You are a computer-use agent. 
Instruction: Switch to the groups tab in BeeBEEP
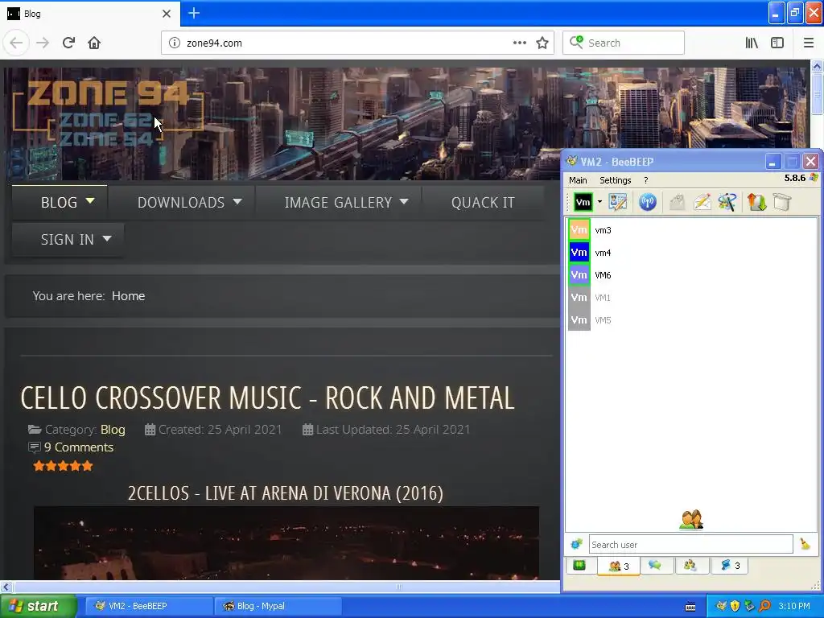[x=690, y=566]
